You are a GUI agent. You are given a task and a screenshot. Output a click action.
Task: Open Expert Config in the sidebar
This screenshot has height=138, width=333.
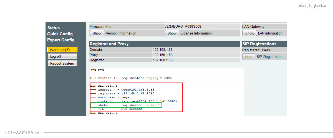click(61, 40)
